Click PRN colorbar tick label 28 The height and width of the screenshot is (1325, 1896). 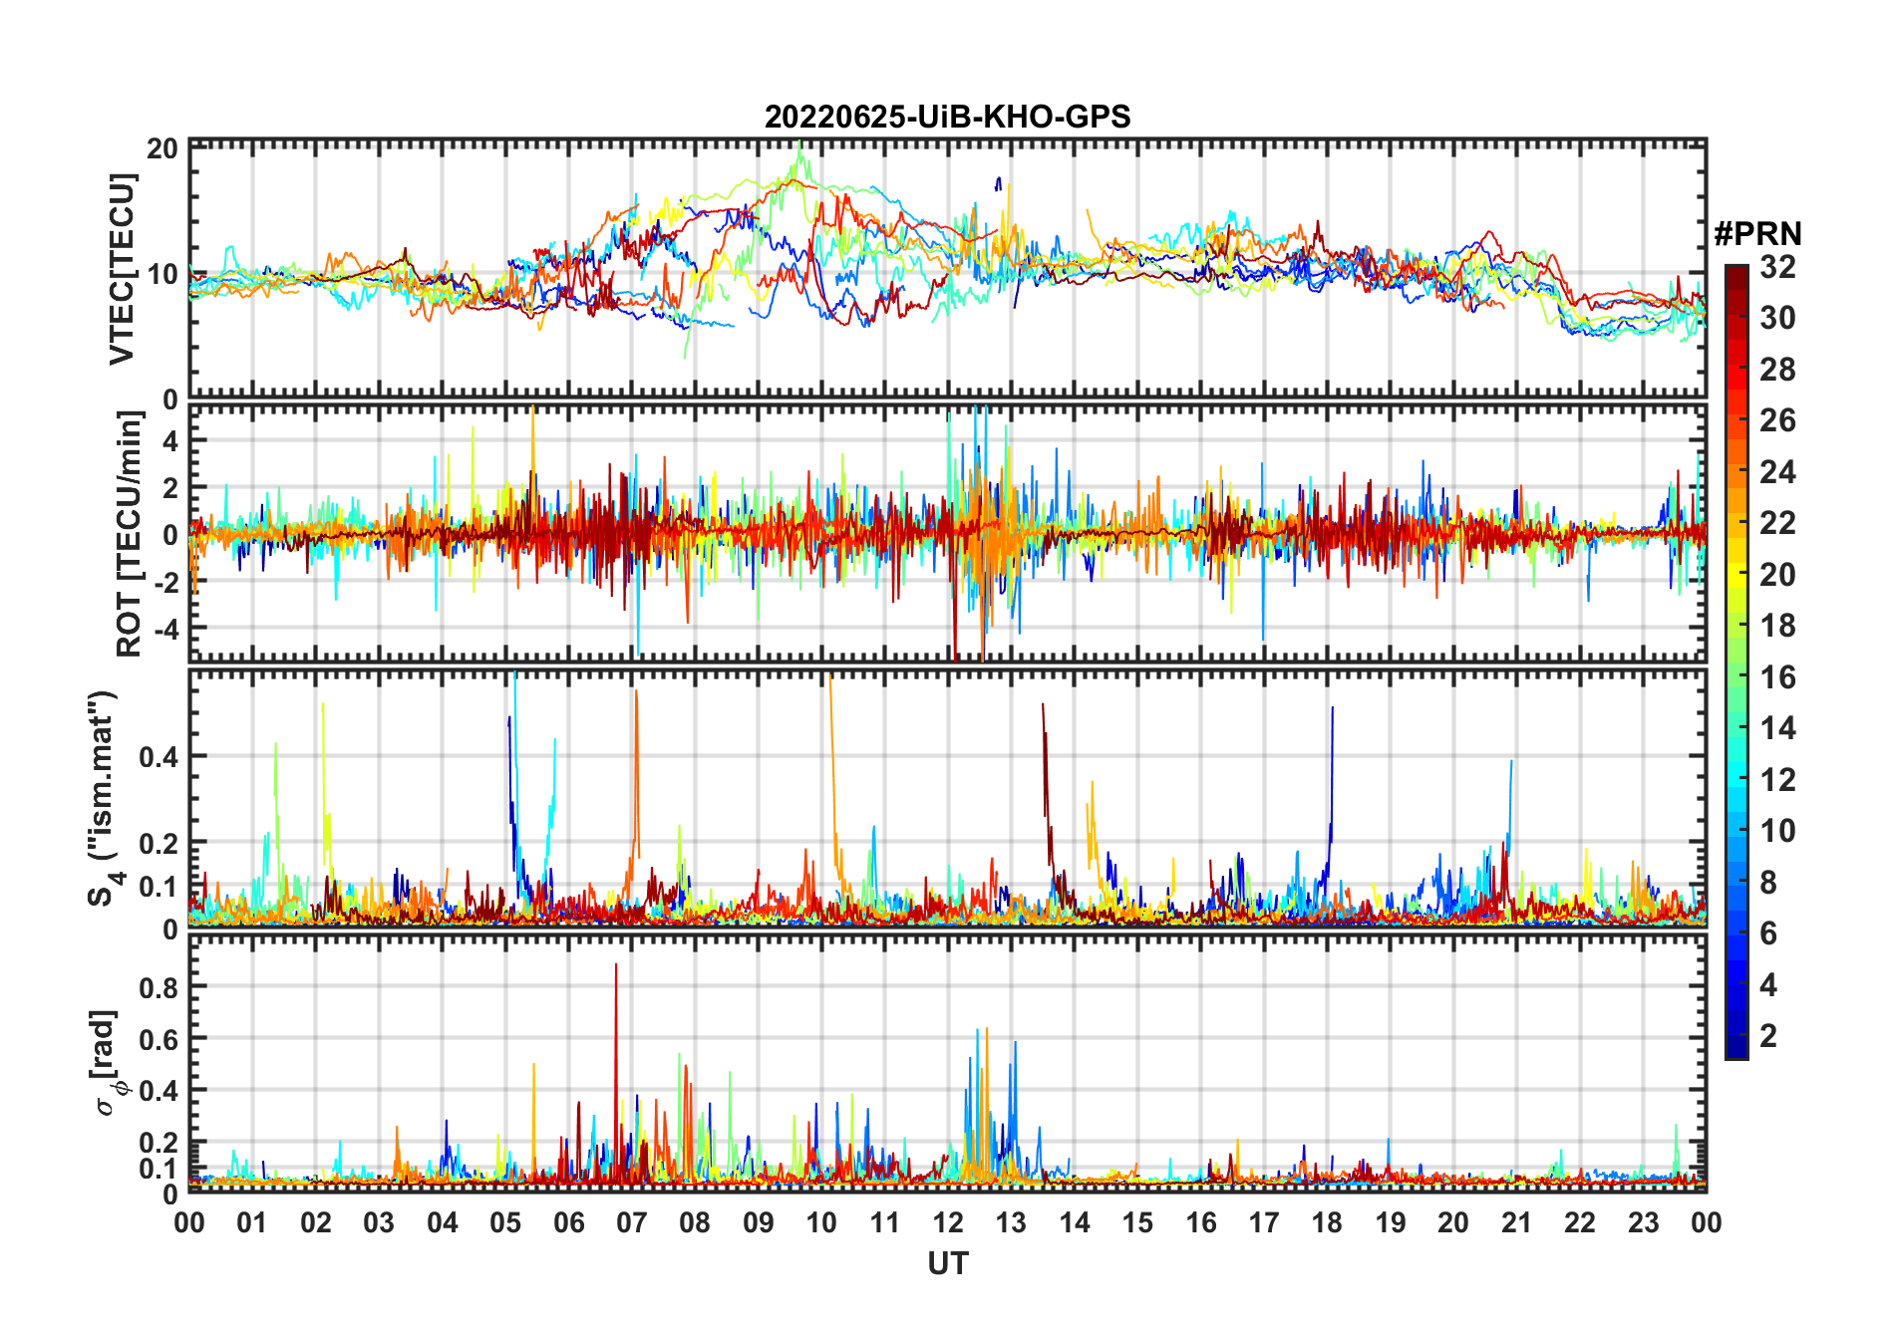tap(1778, 370)
